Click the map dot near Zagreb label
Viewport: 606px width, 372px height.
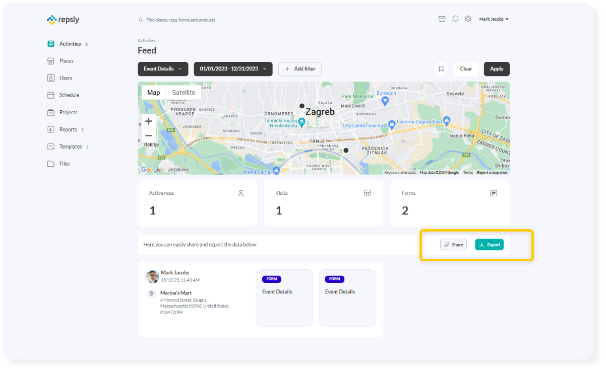click(x=302, y=106)
